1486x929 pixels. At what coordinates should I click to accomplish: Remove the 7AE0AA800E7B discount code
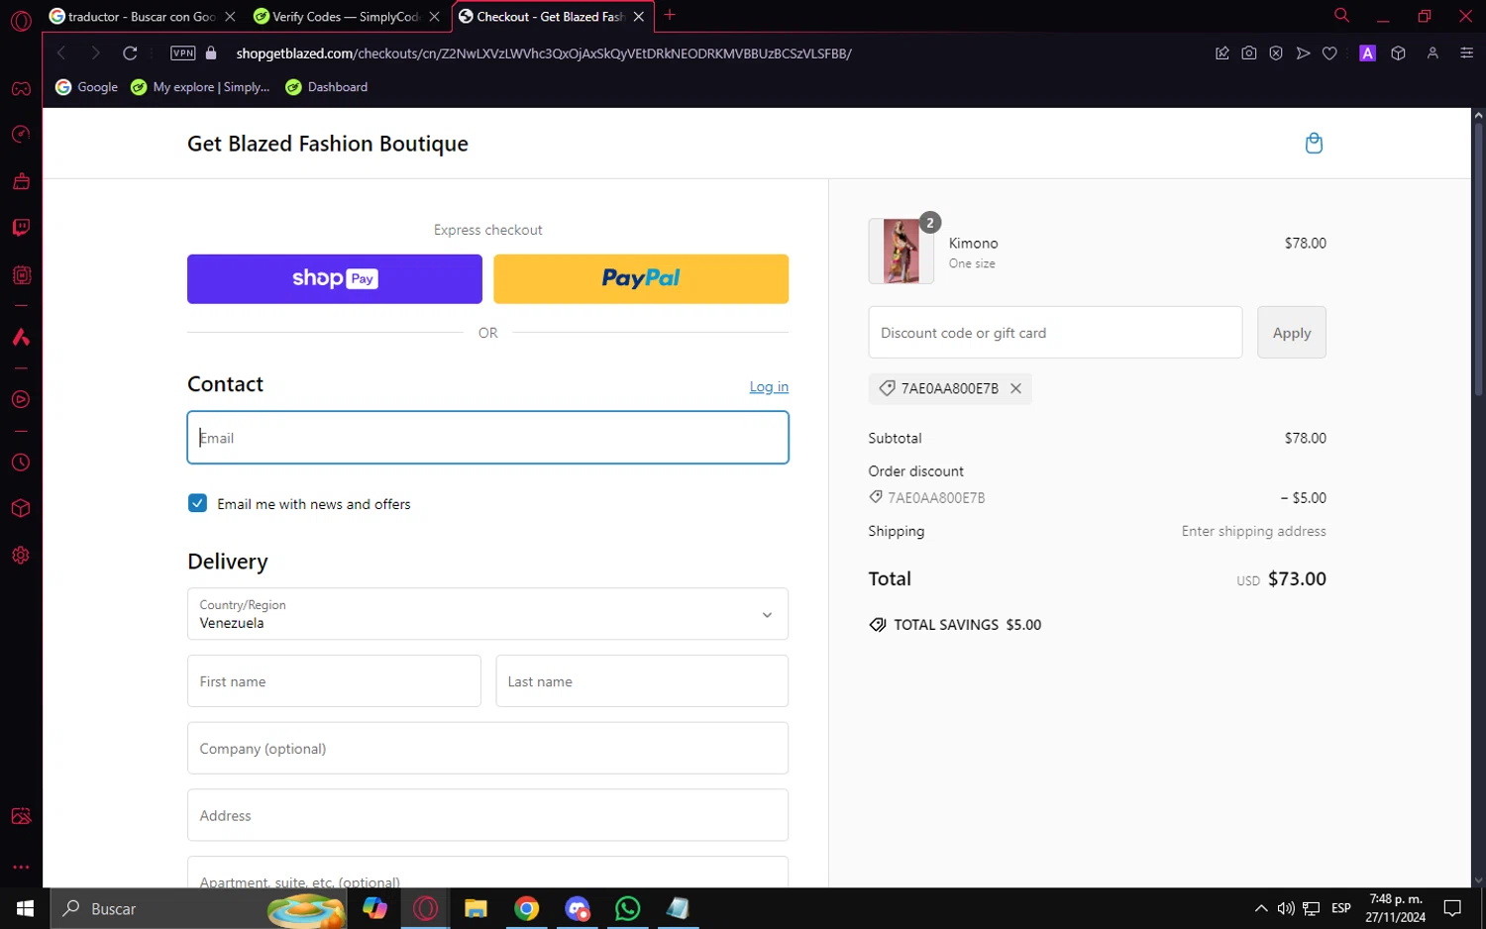[1015, 389]
